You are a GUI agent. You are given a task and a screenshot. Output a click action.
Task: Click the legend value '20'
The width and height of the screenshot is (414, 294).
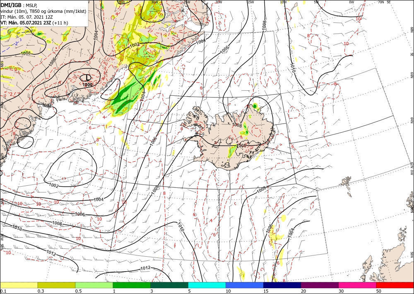pos(303,291)
